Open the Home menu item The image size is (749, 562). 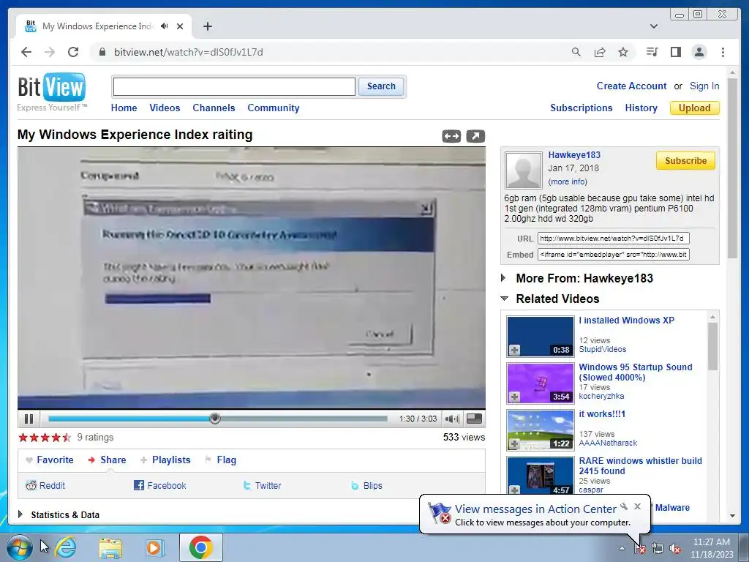click(124, 108)
